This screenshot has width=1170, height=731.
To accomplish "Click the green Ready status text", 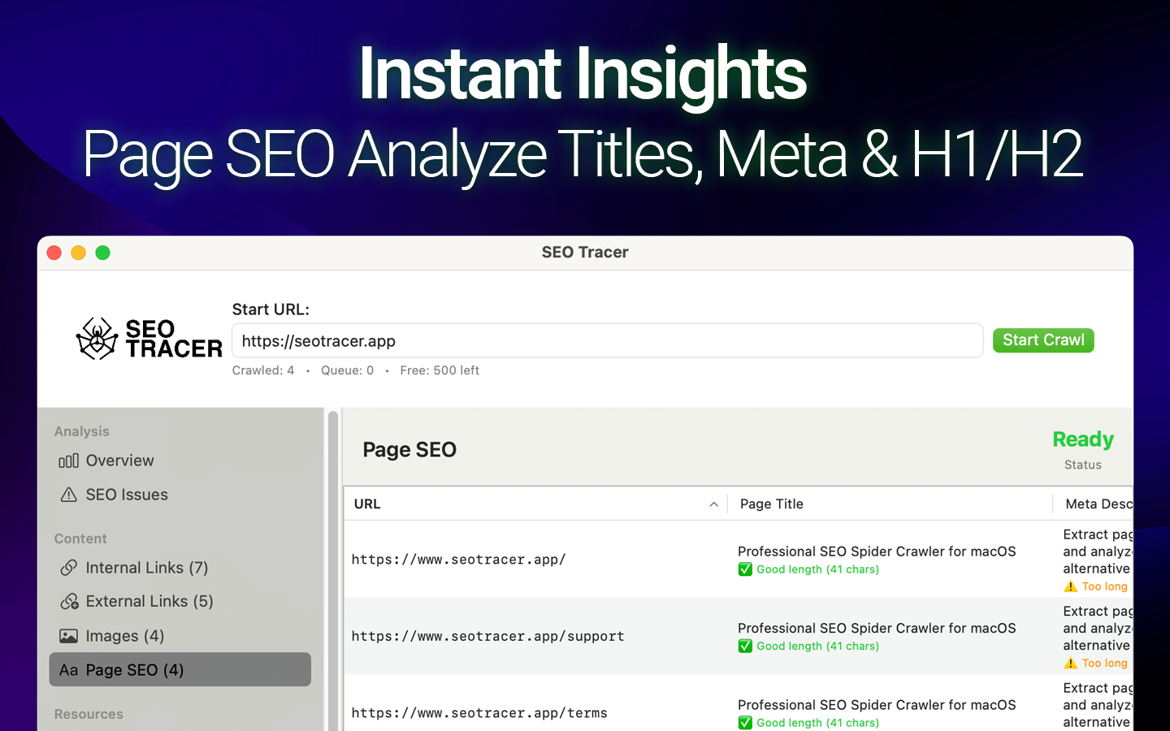I will point(1083,439).
